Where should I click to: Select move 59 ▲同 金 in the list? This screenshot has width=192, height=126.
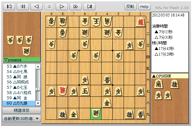click(19, 98)
